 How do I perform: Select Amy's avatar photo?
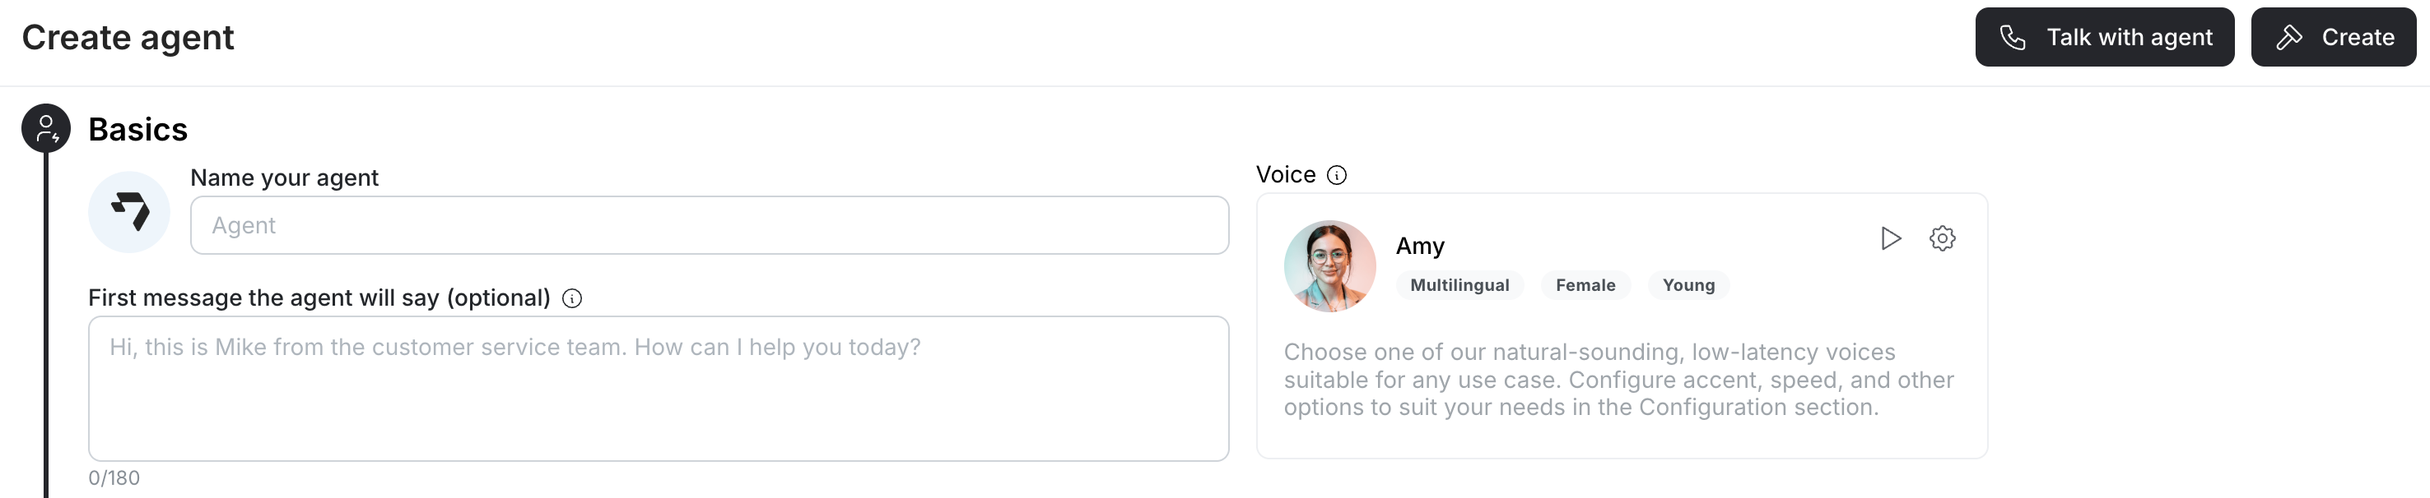pyautogui.click(x=1329, y=266)
